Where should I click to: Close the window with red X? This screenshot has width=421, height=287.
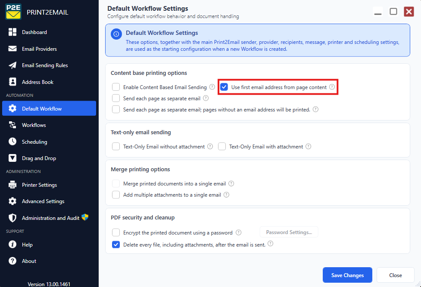tap(409, 12)
